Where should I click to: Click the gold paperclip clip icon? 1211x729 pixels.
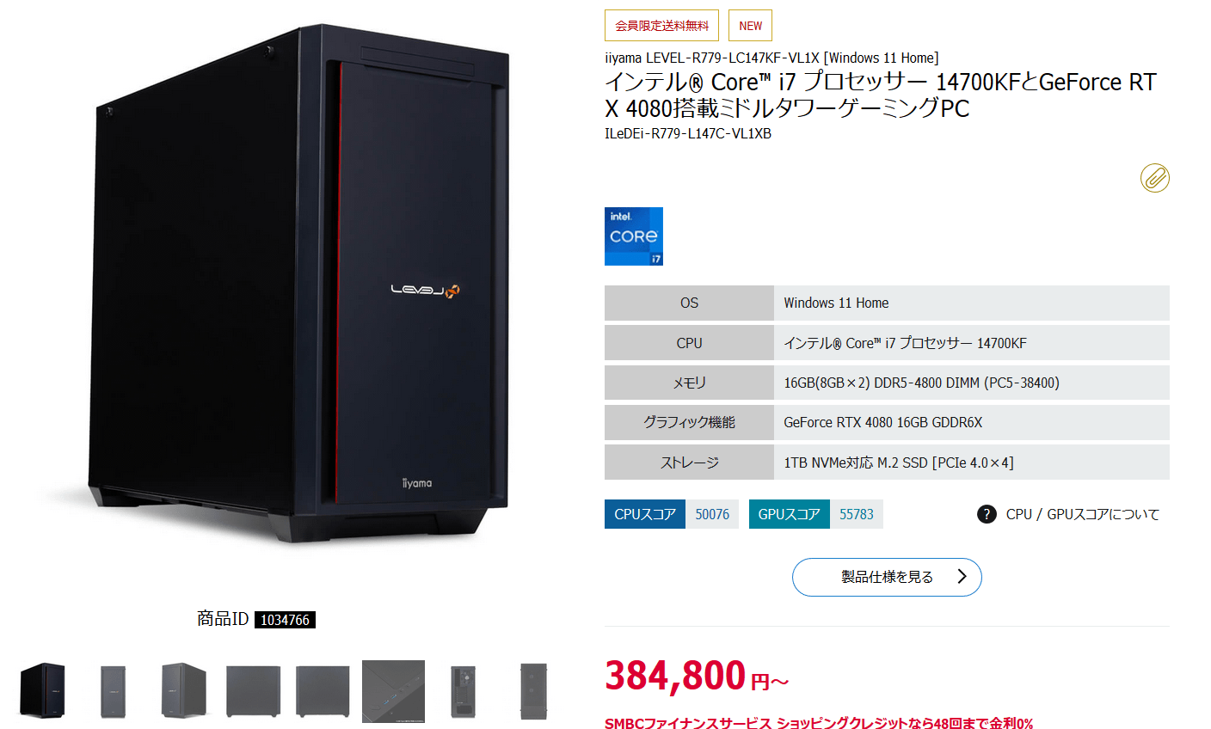(1155, 178)
